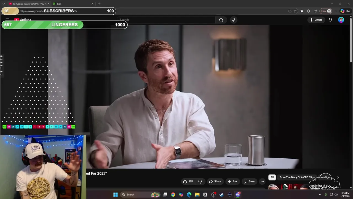Open the Godfather of AI recommended thumbnail
The image size is (353, 199).
tap(288, 187)
